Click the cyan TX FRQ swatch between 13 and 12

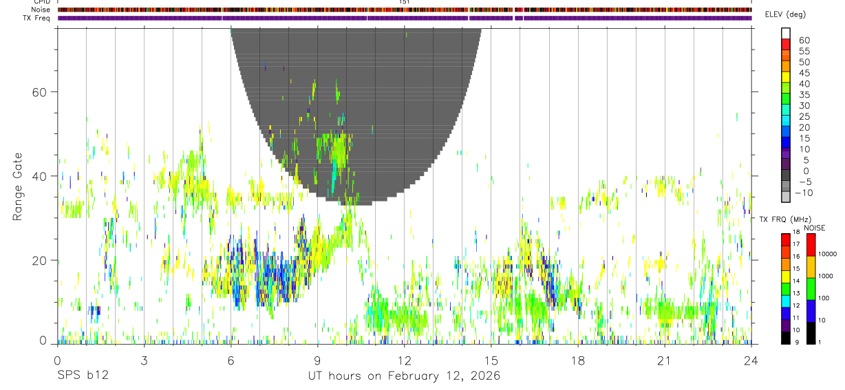coord(785,300)
